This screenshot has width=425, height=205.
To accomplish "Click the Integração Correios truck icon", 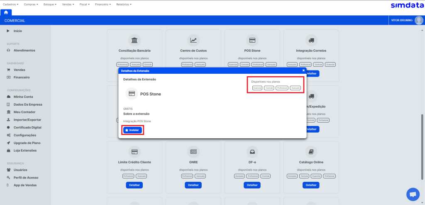I will click(311, 41).
